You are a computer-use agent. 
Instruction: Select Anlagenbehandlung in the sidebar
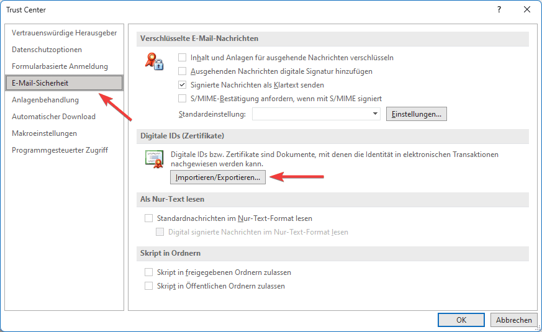pos(45,100)
